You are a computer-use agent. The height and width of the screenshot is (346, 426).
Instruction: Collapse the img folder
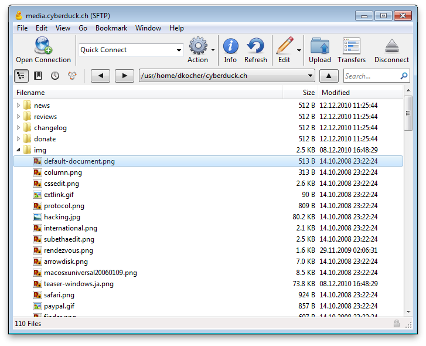(x=19, y=150)
